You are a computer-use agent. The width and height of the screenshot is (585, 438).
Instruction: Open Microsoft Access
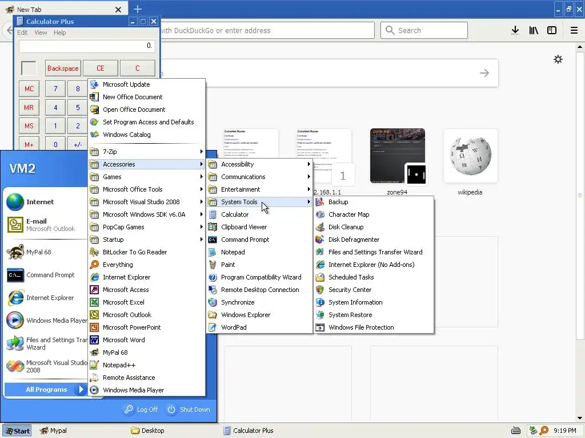pyautogui.click(x=147, y=290)
